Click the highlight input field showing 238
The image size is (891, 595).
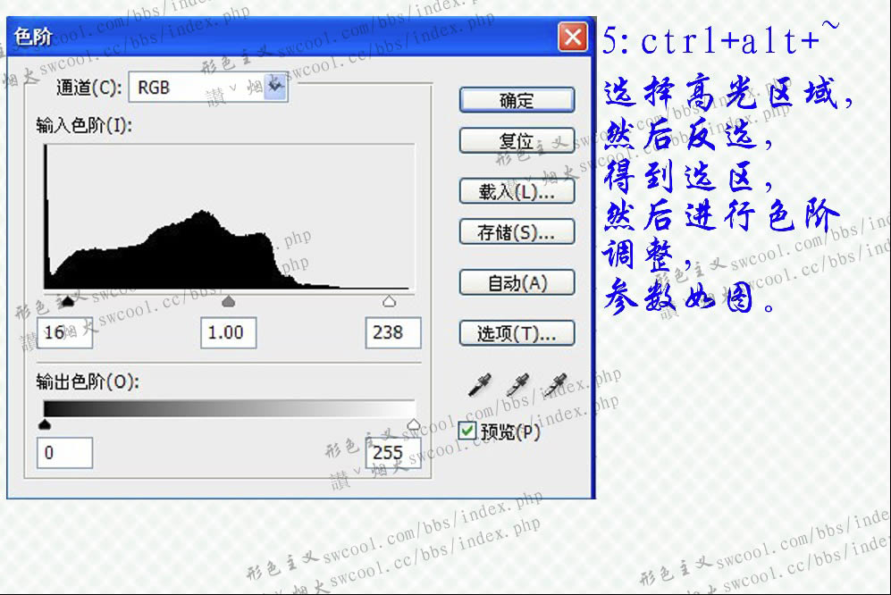pyautogui.click(x=393, y=332)
